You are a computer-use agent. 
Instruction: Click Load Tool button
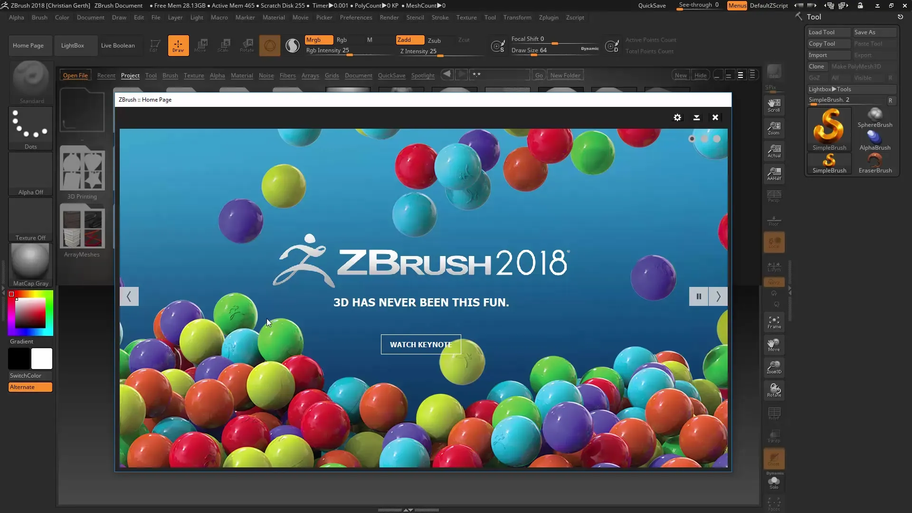[x=829, y=32]
